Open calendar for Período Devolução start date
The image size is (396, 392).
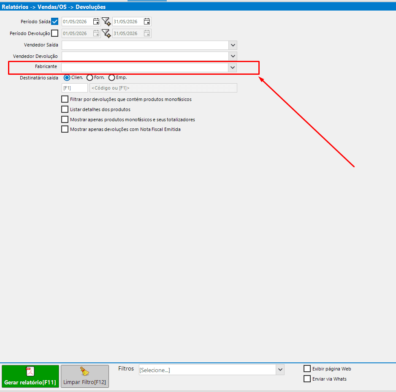[x=96, y=33]
